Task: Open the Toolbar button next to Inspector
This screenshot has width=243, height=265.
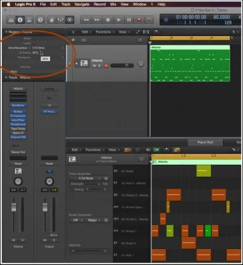Action: tap(29, 20)
